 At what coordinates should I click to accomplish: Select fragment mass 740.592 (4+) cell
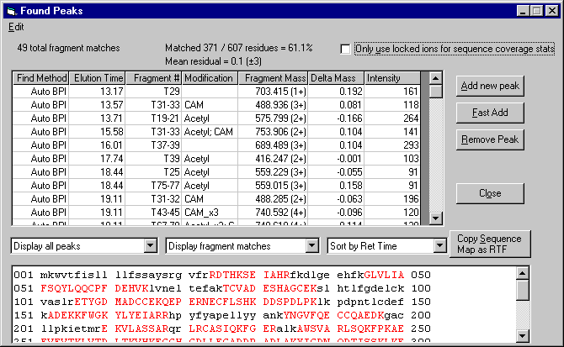coord(273,213)
